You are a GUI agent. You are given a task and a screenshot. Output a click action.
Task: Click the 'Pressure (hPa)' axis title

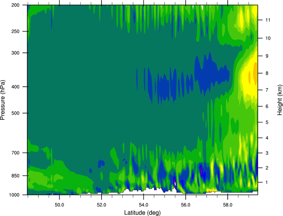[x=3, y=100]
